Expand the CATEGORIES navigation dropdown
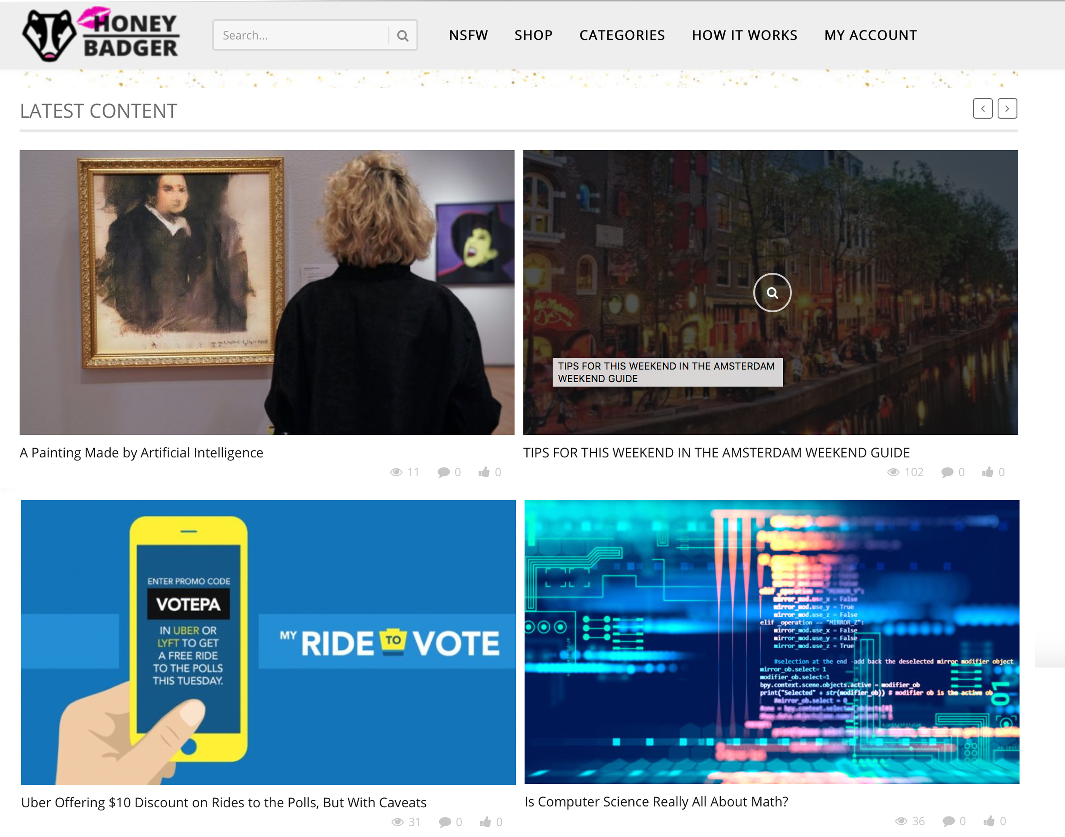 click(621, 35)
